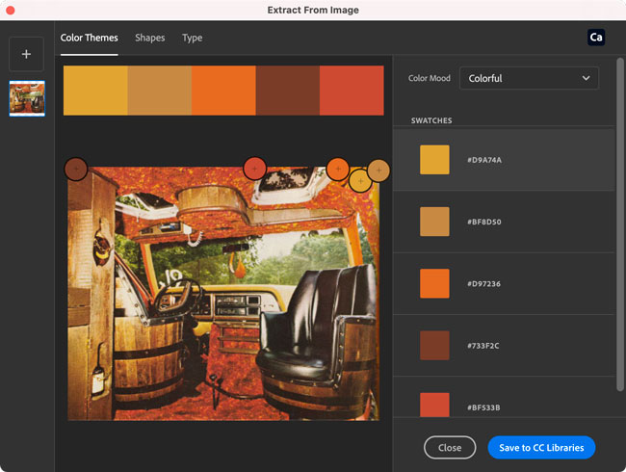Click the #D9A74A hex value text
Viewport: 626px width, 472px height.
[484, 160]
